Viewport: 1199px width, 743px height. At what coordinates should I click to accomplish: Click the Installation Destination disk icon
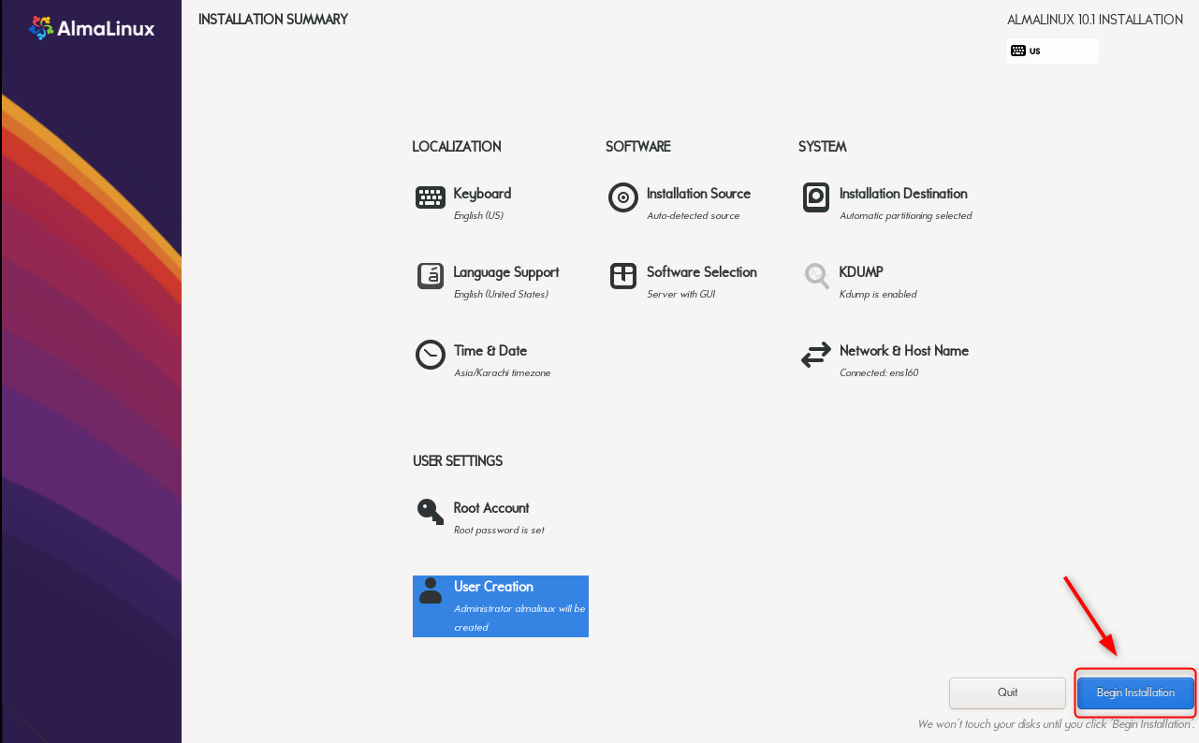(x=815, y=197)
